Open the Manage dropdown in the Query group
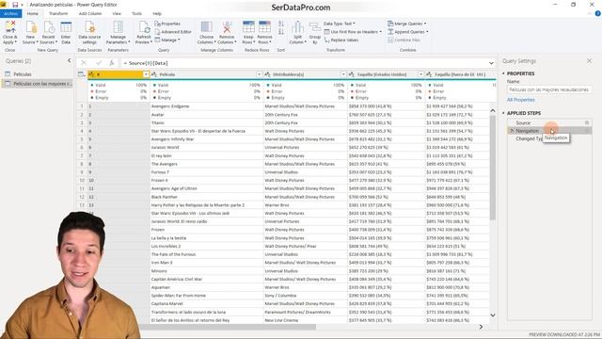Screen dimensions: 602x339 [167, 40]
